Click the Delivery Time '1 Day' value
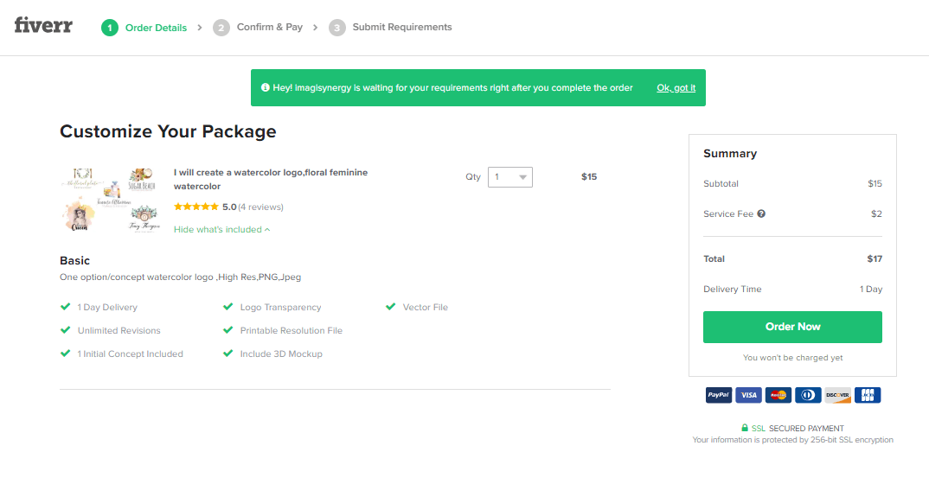This screenshot has width=929, height=484. 871,290
